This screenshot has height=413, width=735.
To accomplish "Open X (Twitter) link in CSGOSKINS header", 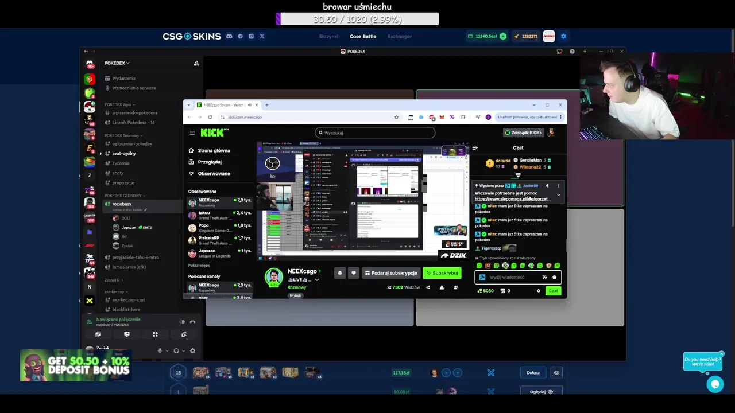I will point(262,36).
